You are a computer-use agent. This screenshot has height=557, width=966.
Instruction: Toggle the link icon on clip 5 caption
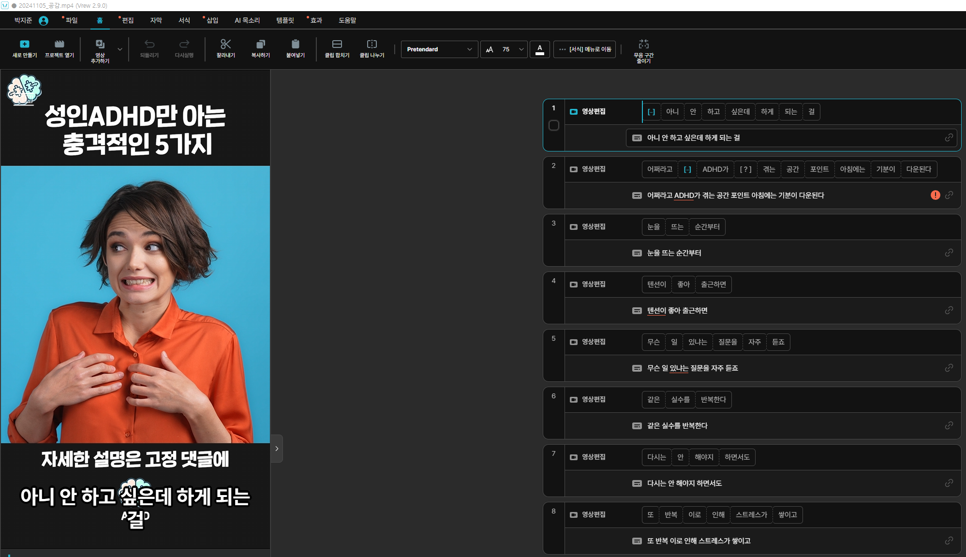point(949,368)
